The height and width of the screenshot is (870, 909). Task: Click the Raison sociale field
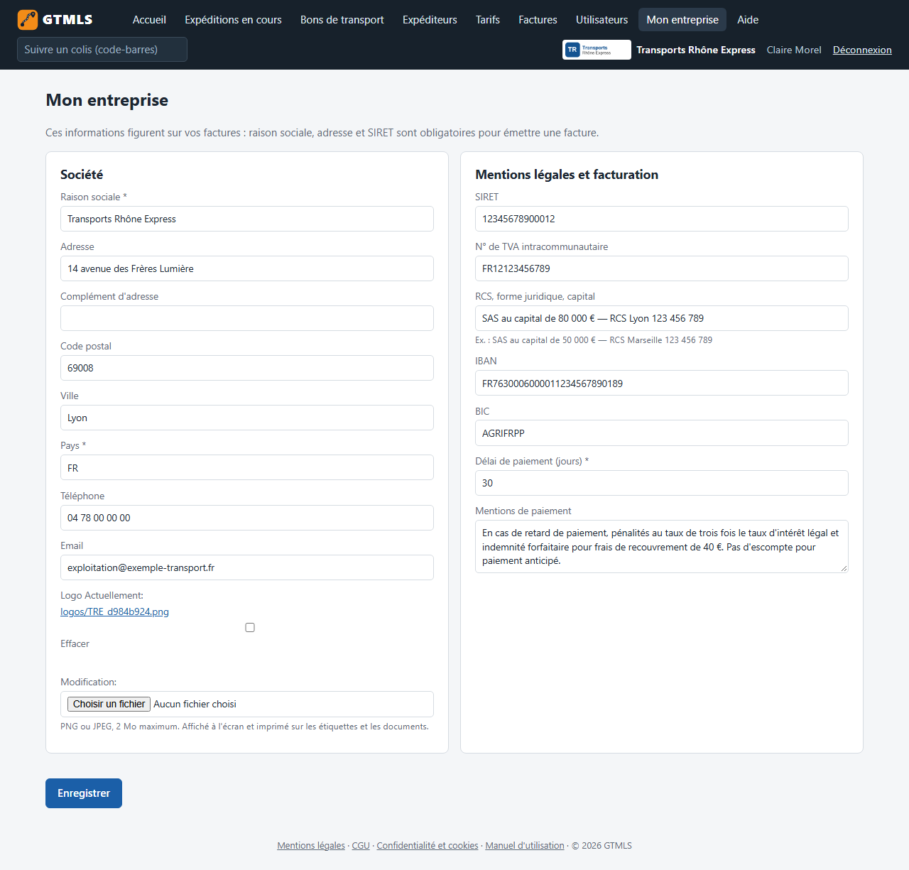(247, 219)
